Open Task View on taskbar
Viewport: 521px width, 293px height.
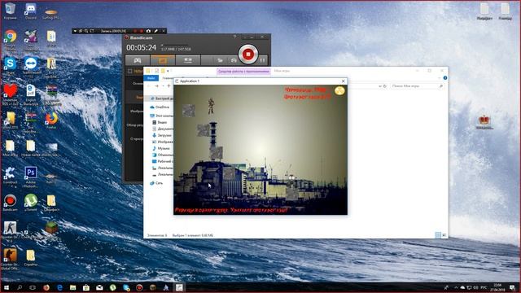pyautogui.click(x=33, y=287)
